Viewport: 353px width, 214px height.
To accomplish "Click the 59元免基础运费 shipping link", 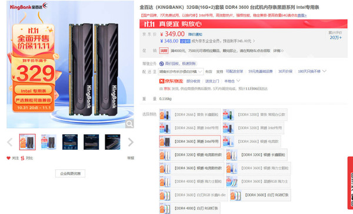I will pos(261,71).
